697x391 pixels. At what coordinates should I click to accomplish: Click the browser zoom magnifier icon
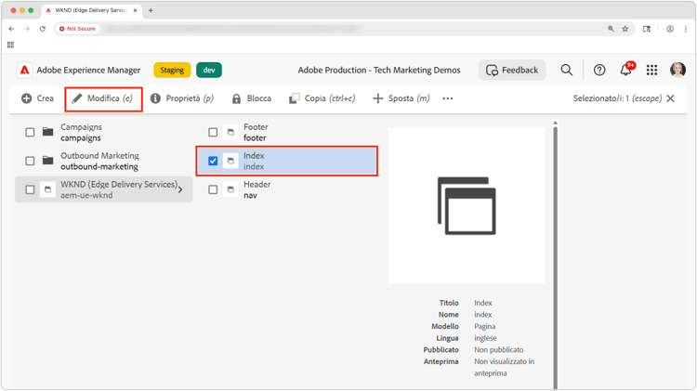click(x=611, y=29)
